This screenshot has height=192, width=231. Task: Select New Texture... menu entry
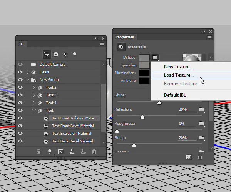[178, 67]
